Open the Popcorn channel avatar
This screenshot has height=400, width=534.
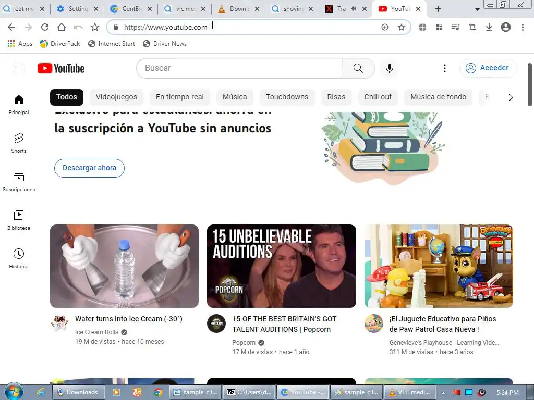click(216, 323)
